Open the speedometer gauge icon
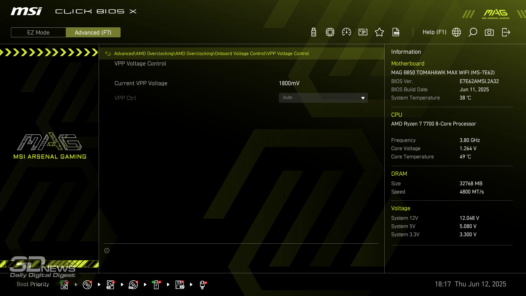Screen dimensions: 526x296 (x=347, y=32)
